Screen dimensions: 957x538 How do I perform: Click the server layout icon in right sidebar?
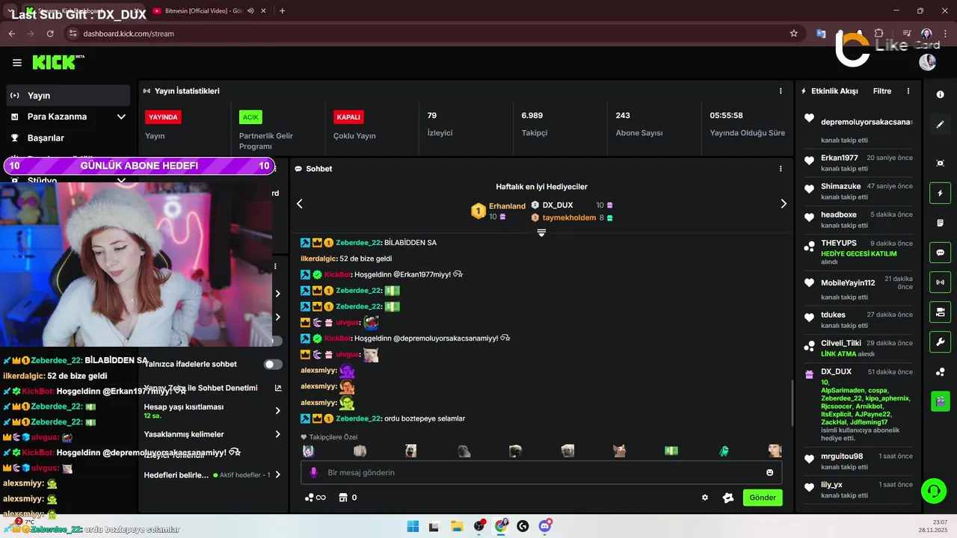click(x=940, y=312)
